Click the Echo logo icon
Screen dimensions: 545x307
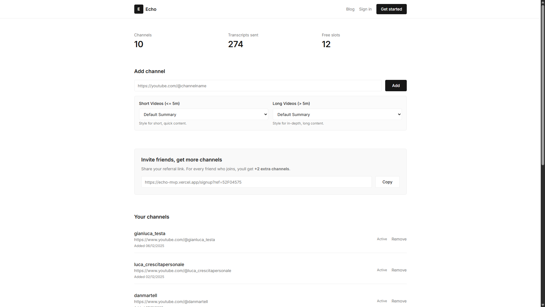(139, 9)
